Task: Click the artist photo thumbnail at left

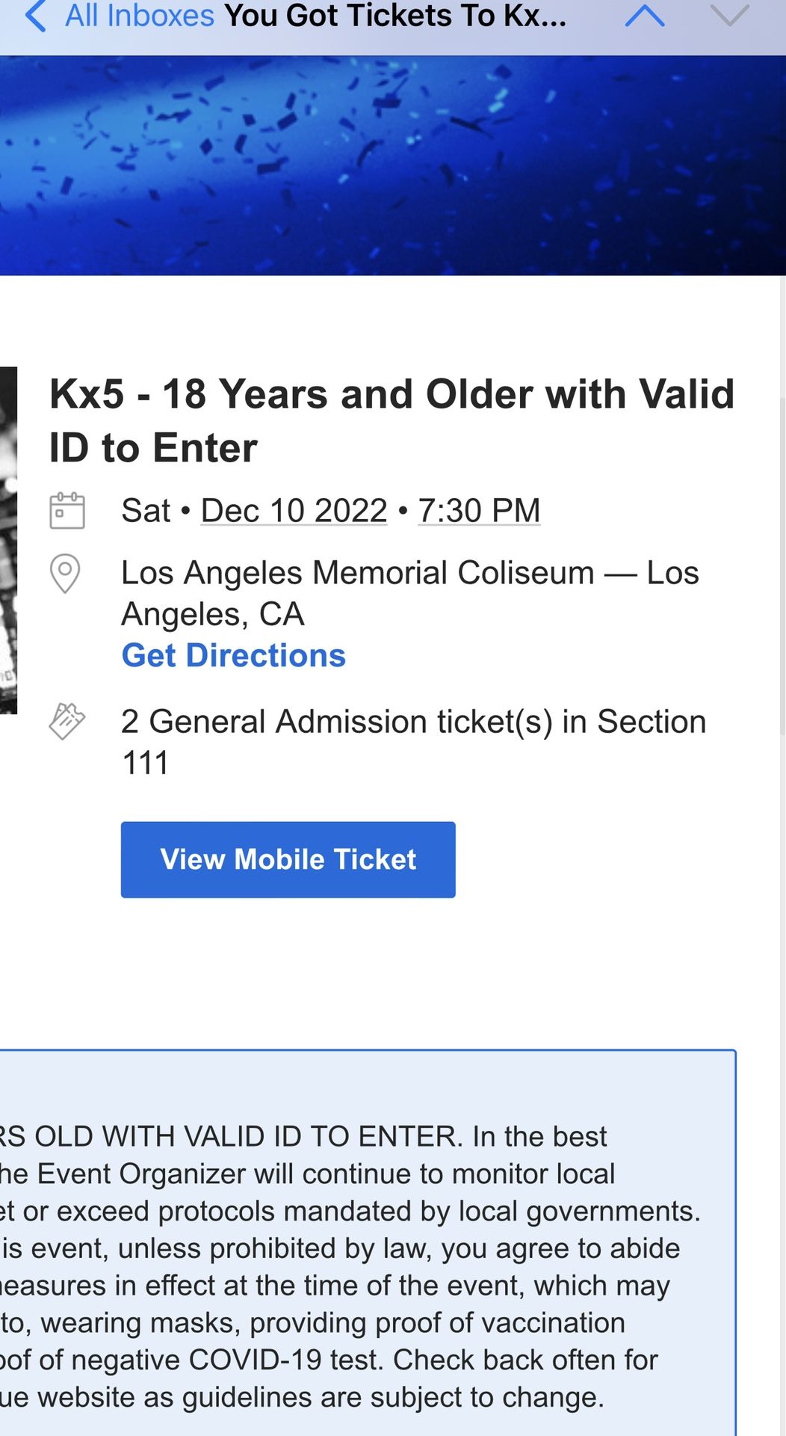Action: pos(8,540)
